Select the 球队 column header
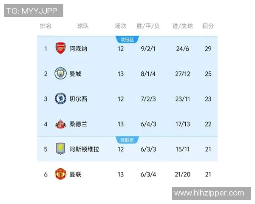 83,26
